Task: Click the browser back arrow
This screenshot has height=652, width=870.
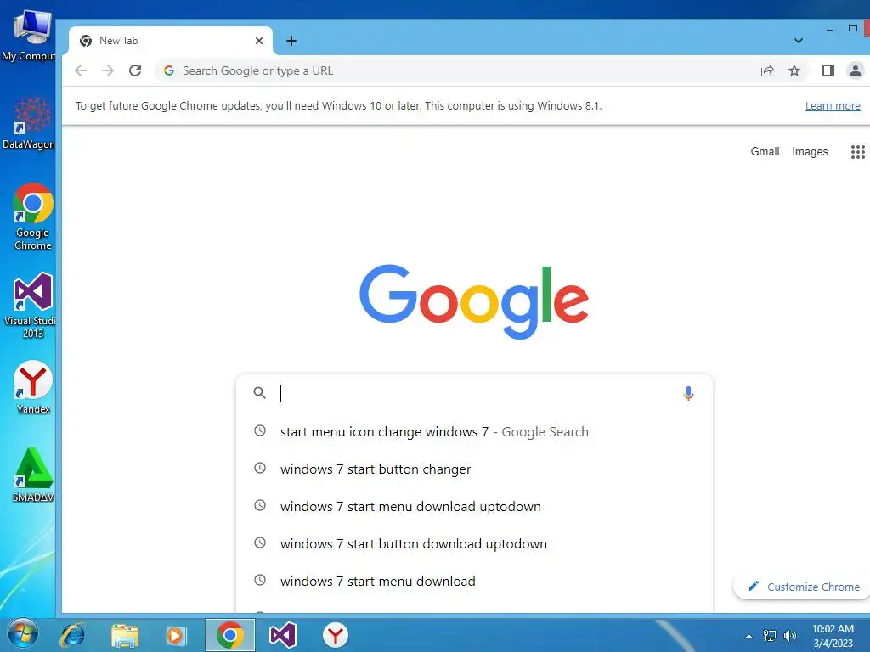Action: [81, 70]
